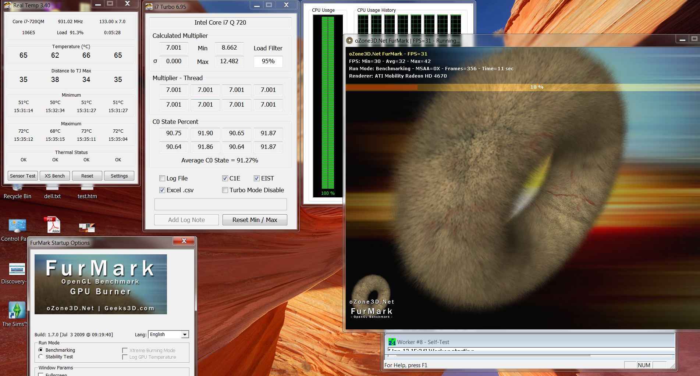This screenshot has height=376, width=700.
Task: Check Turbo Mode Disable
Action: tap(225, 190)
